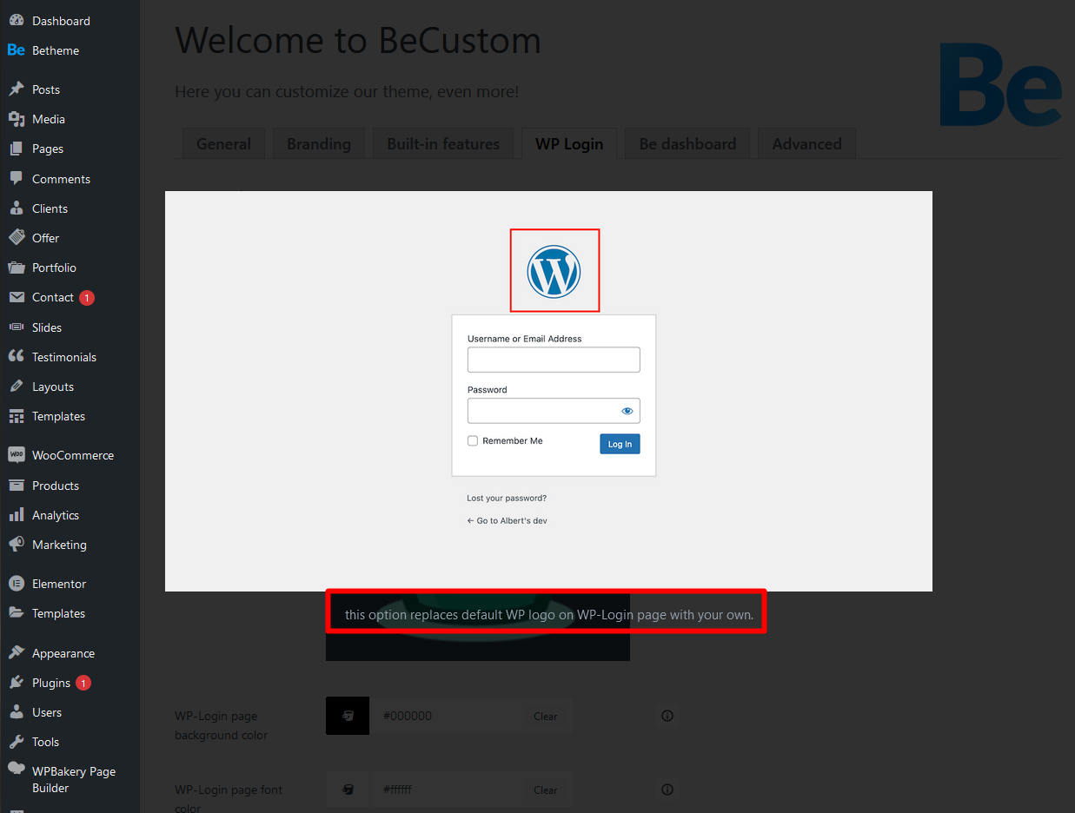Screen dimensions: 1075x813
Task: Click the Pages icon in sidebar
Action: (16, 149)
